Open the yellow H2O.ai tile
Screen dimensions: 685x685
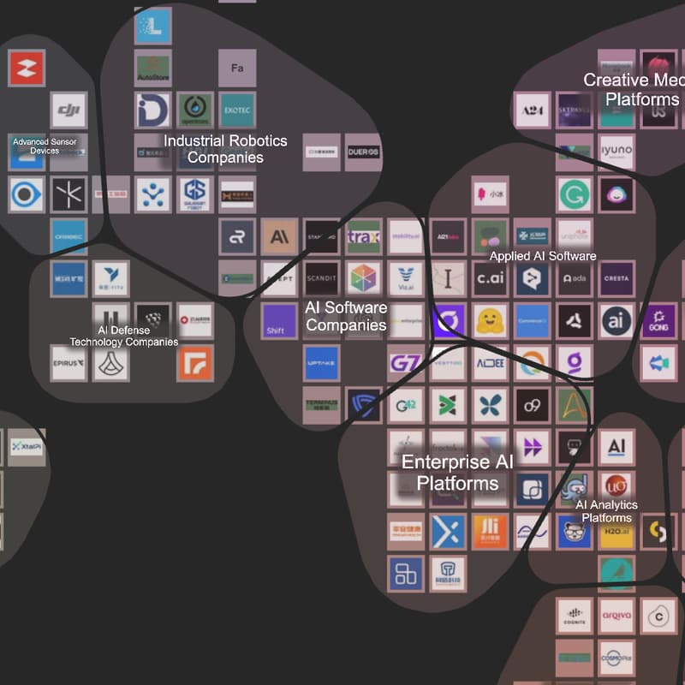click(x=616, y=531)
